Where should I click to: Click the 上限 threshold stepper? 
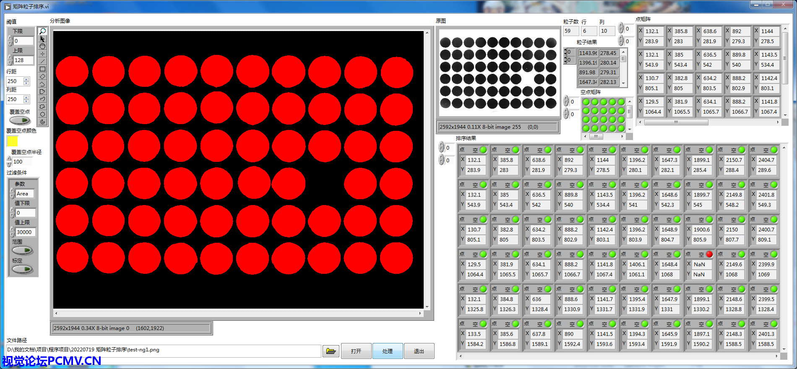click(x=10, y=60)
